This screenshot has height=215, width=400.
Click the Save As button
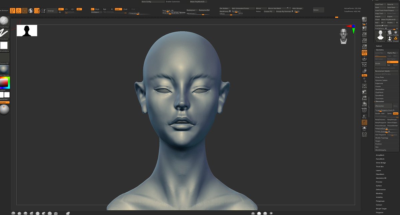click(392, 4)
